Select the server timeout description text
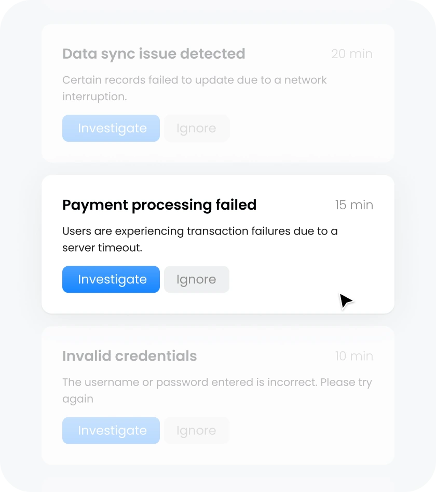This screenshot has height=492, width=436. (200, 239)
